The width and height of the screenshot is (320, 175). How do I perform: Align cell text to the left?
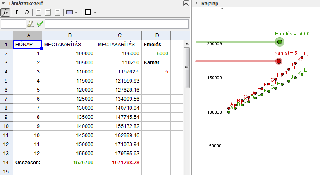click(x=39, y=12)
